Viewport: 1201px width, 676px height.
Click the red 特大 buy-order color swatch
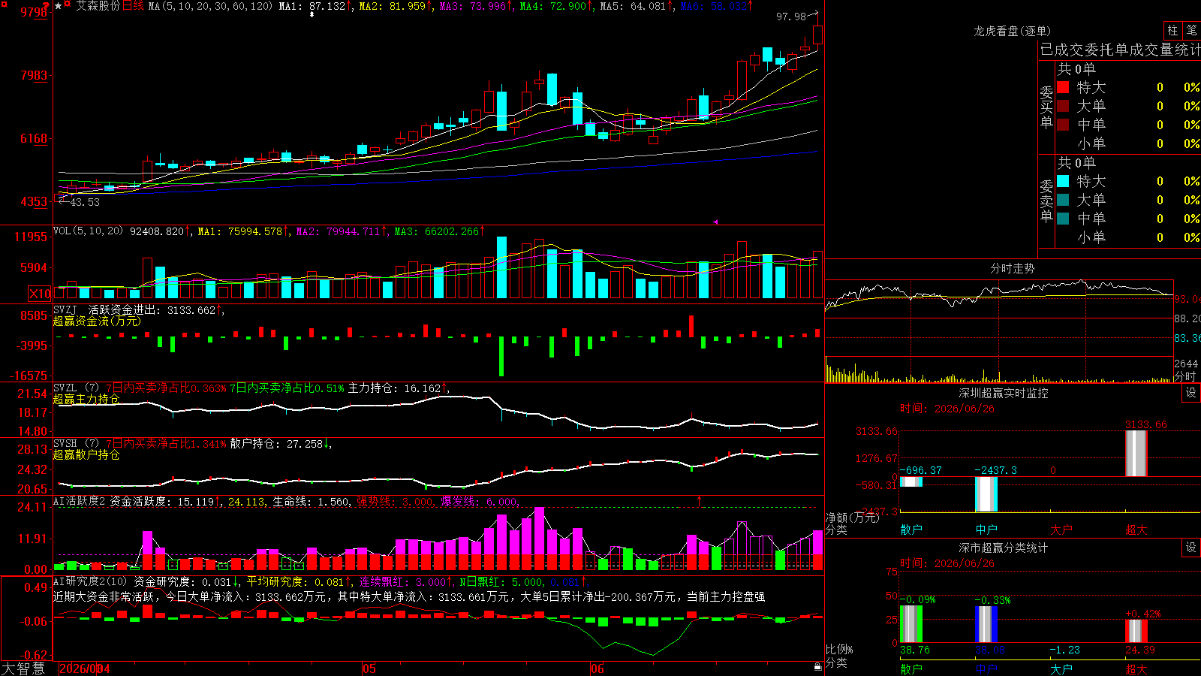pos(1063,87)
